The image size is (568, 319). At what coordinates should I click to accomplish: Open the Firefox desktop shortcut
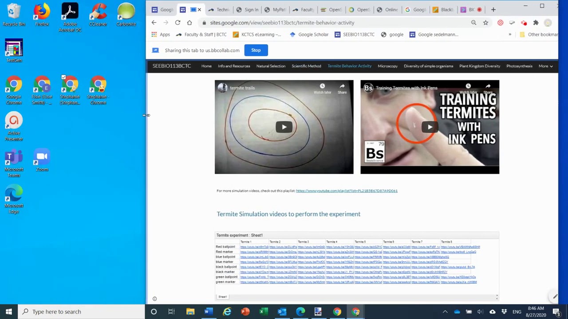point(42,15)
